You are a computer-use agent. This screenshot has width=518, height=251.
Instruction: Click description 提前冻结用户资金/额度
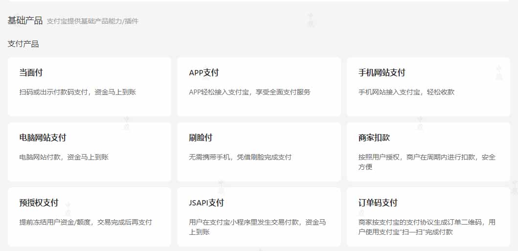pos(86,222)
